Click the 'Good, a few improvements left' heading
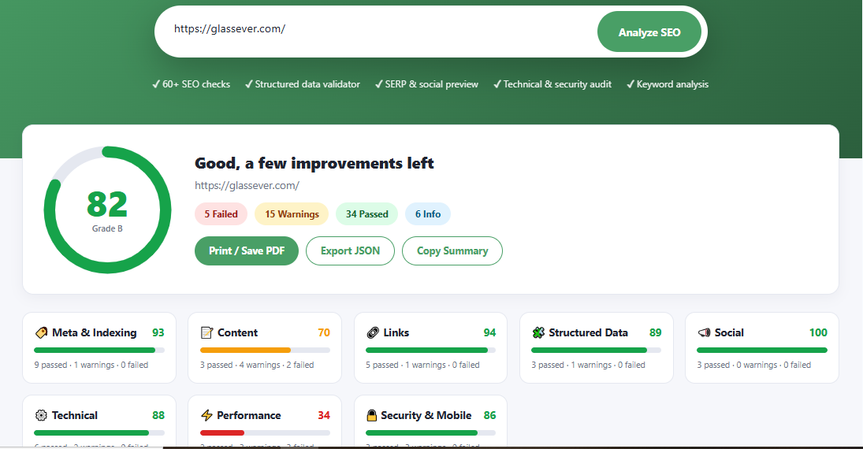 click(x=314, y=163)
